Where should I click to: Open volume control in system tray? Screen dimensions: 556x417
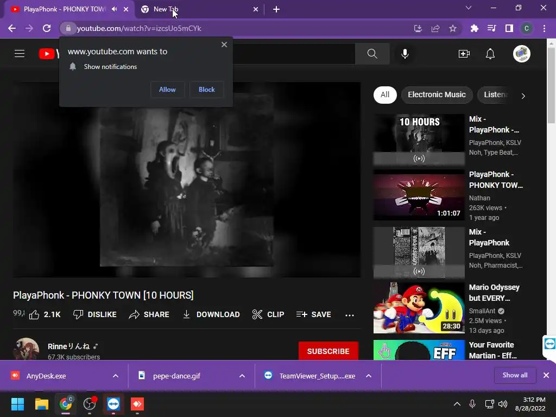click(x=502, y=404)
